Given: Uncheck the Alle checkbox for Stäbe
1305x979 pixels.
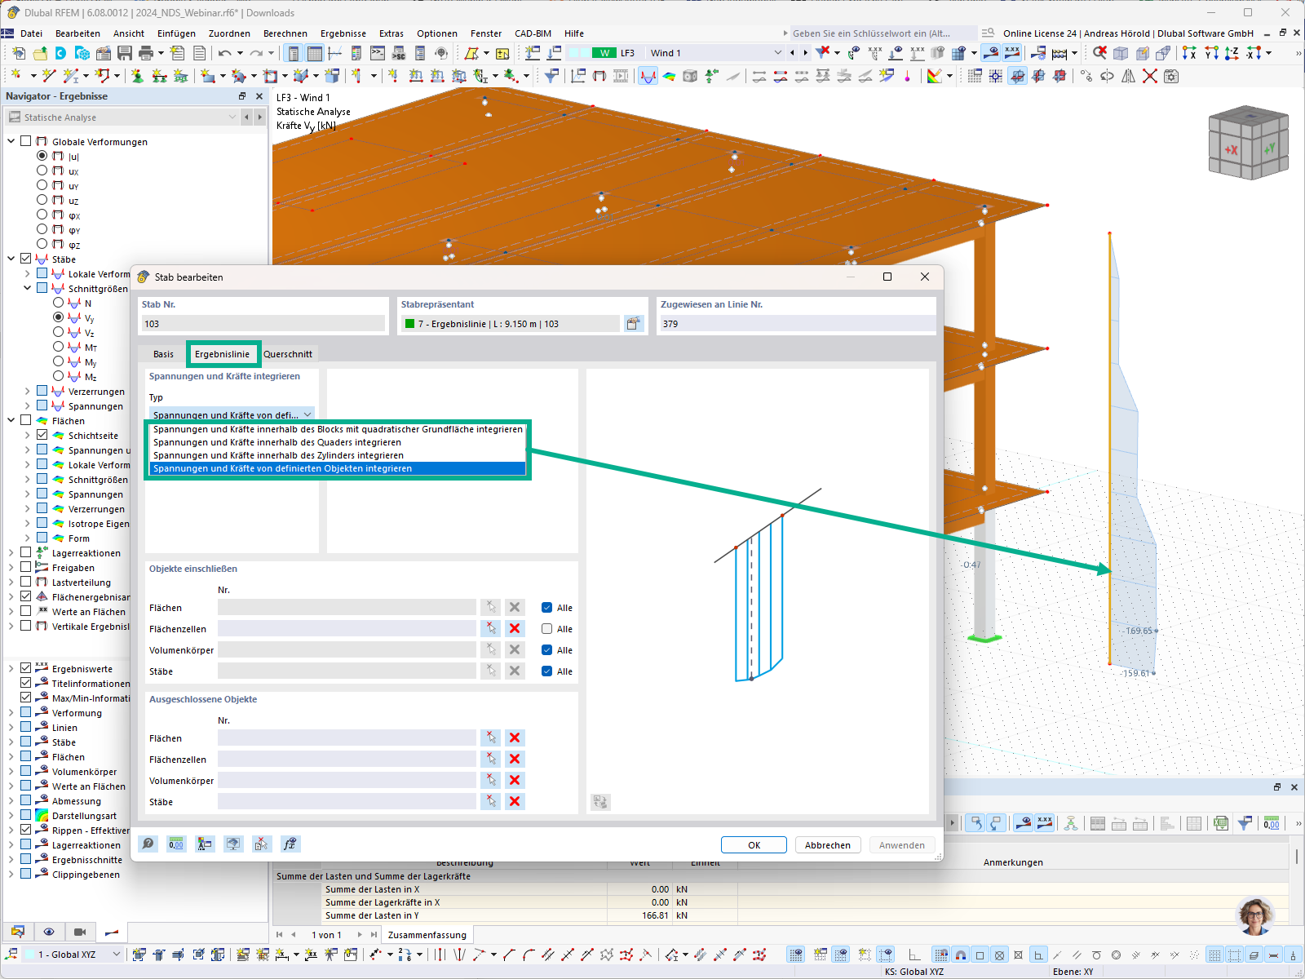Looking at the screenshot, I should coord(545,671).
